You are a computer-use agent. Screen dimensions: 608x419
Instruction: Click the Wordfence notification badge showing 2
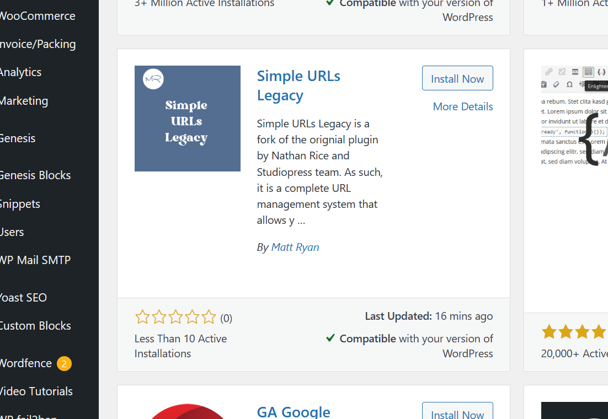[64, 363]
